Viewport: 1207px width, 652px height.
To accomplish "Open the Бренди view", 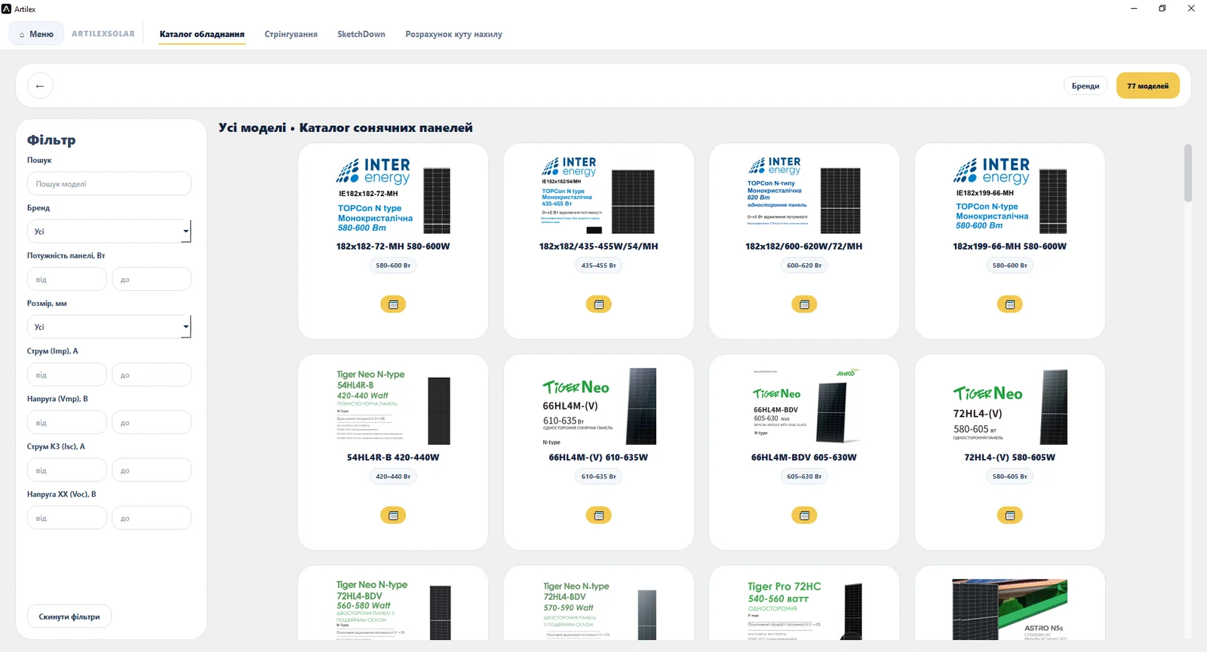I will tap(1086, 86).
